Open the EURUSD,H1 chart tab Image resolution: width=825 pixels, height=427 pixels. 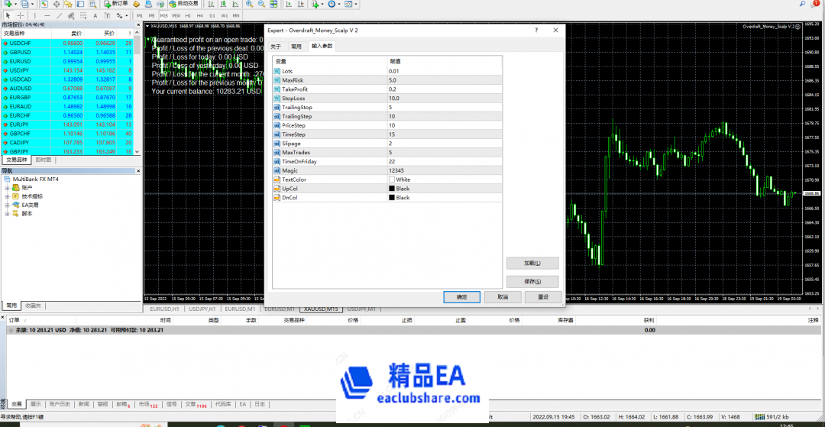click(x=165, y=309)
